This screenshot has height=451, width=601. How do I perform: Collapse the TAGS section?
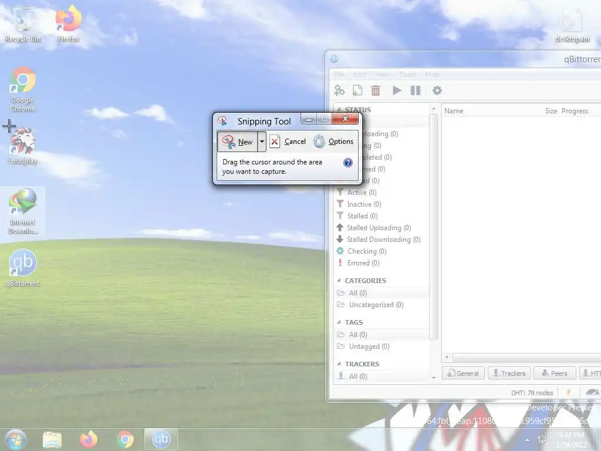coord(339,322)
